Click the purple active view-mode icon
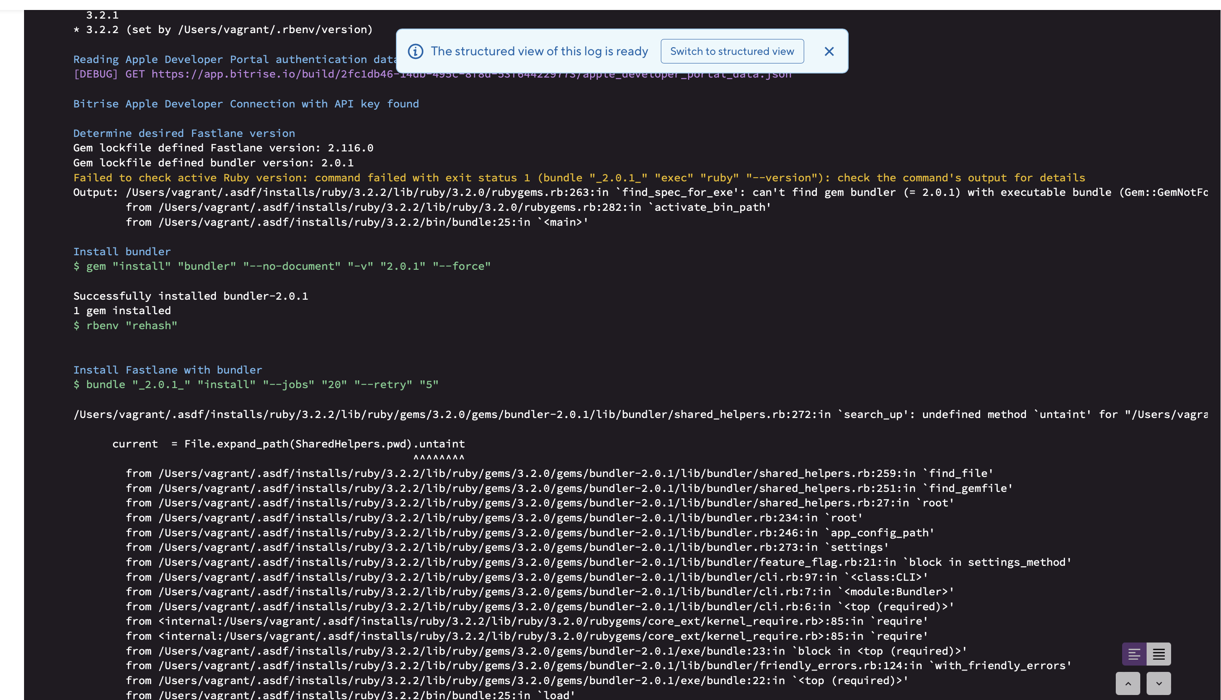1221x700 pixels. pos(1133,654)
